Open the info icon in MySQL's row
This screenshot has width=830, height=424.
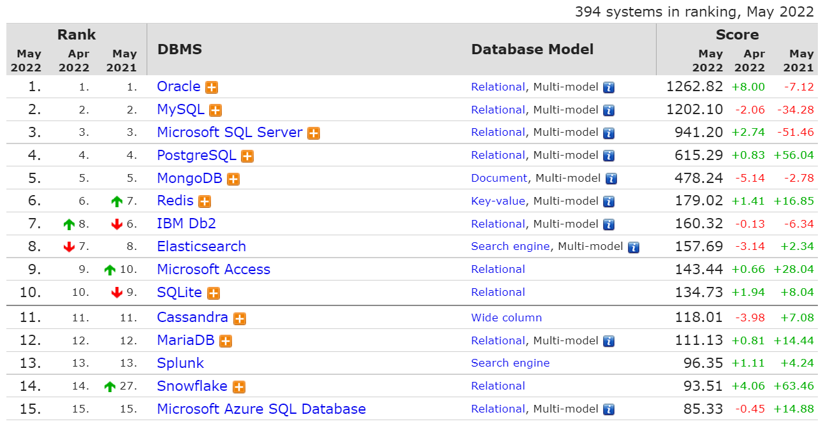point(609,110)
